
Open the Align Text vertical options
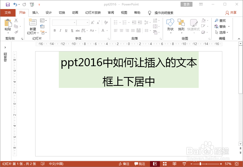[x=156, y=26]
